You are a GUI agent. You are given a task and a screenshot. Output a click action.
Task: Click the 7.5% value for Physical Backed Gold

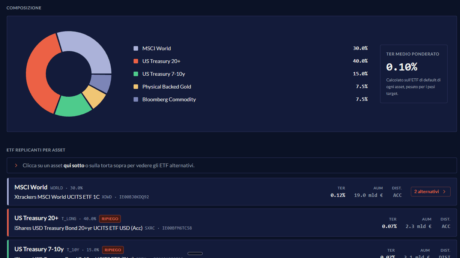[x=362, y=87]
